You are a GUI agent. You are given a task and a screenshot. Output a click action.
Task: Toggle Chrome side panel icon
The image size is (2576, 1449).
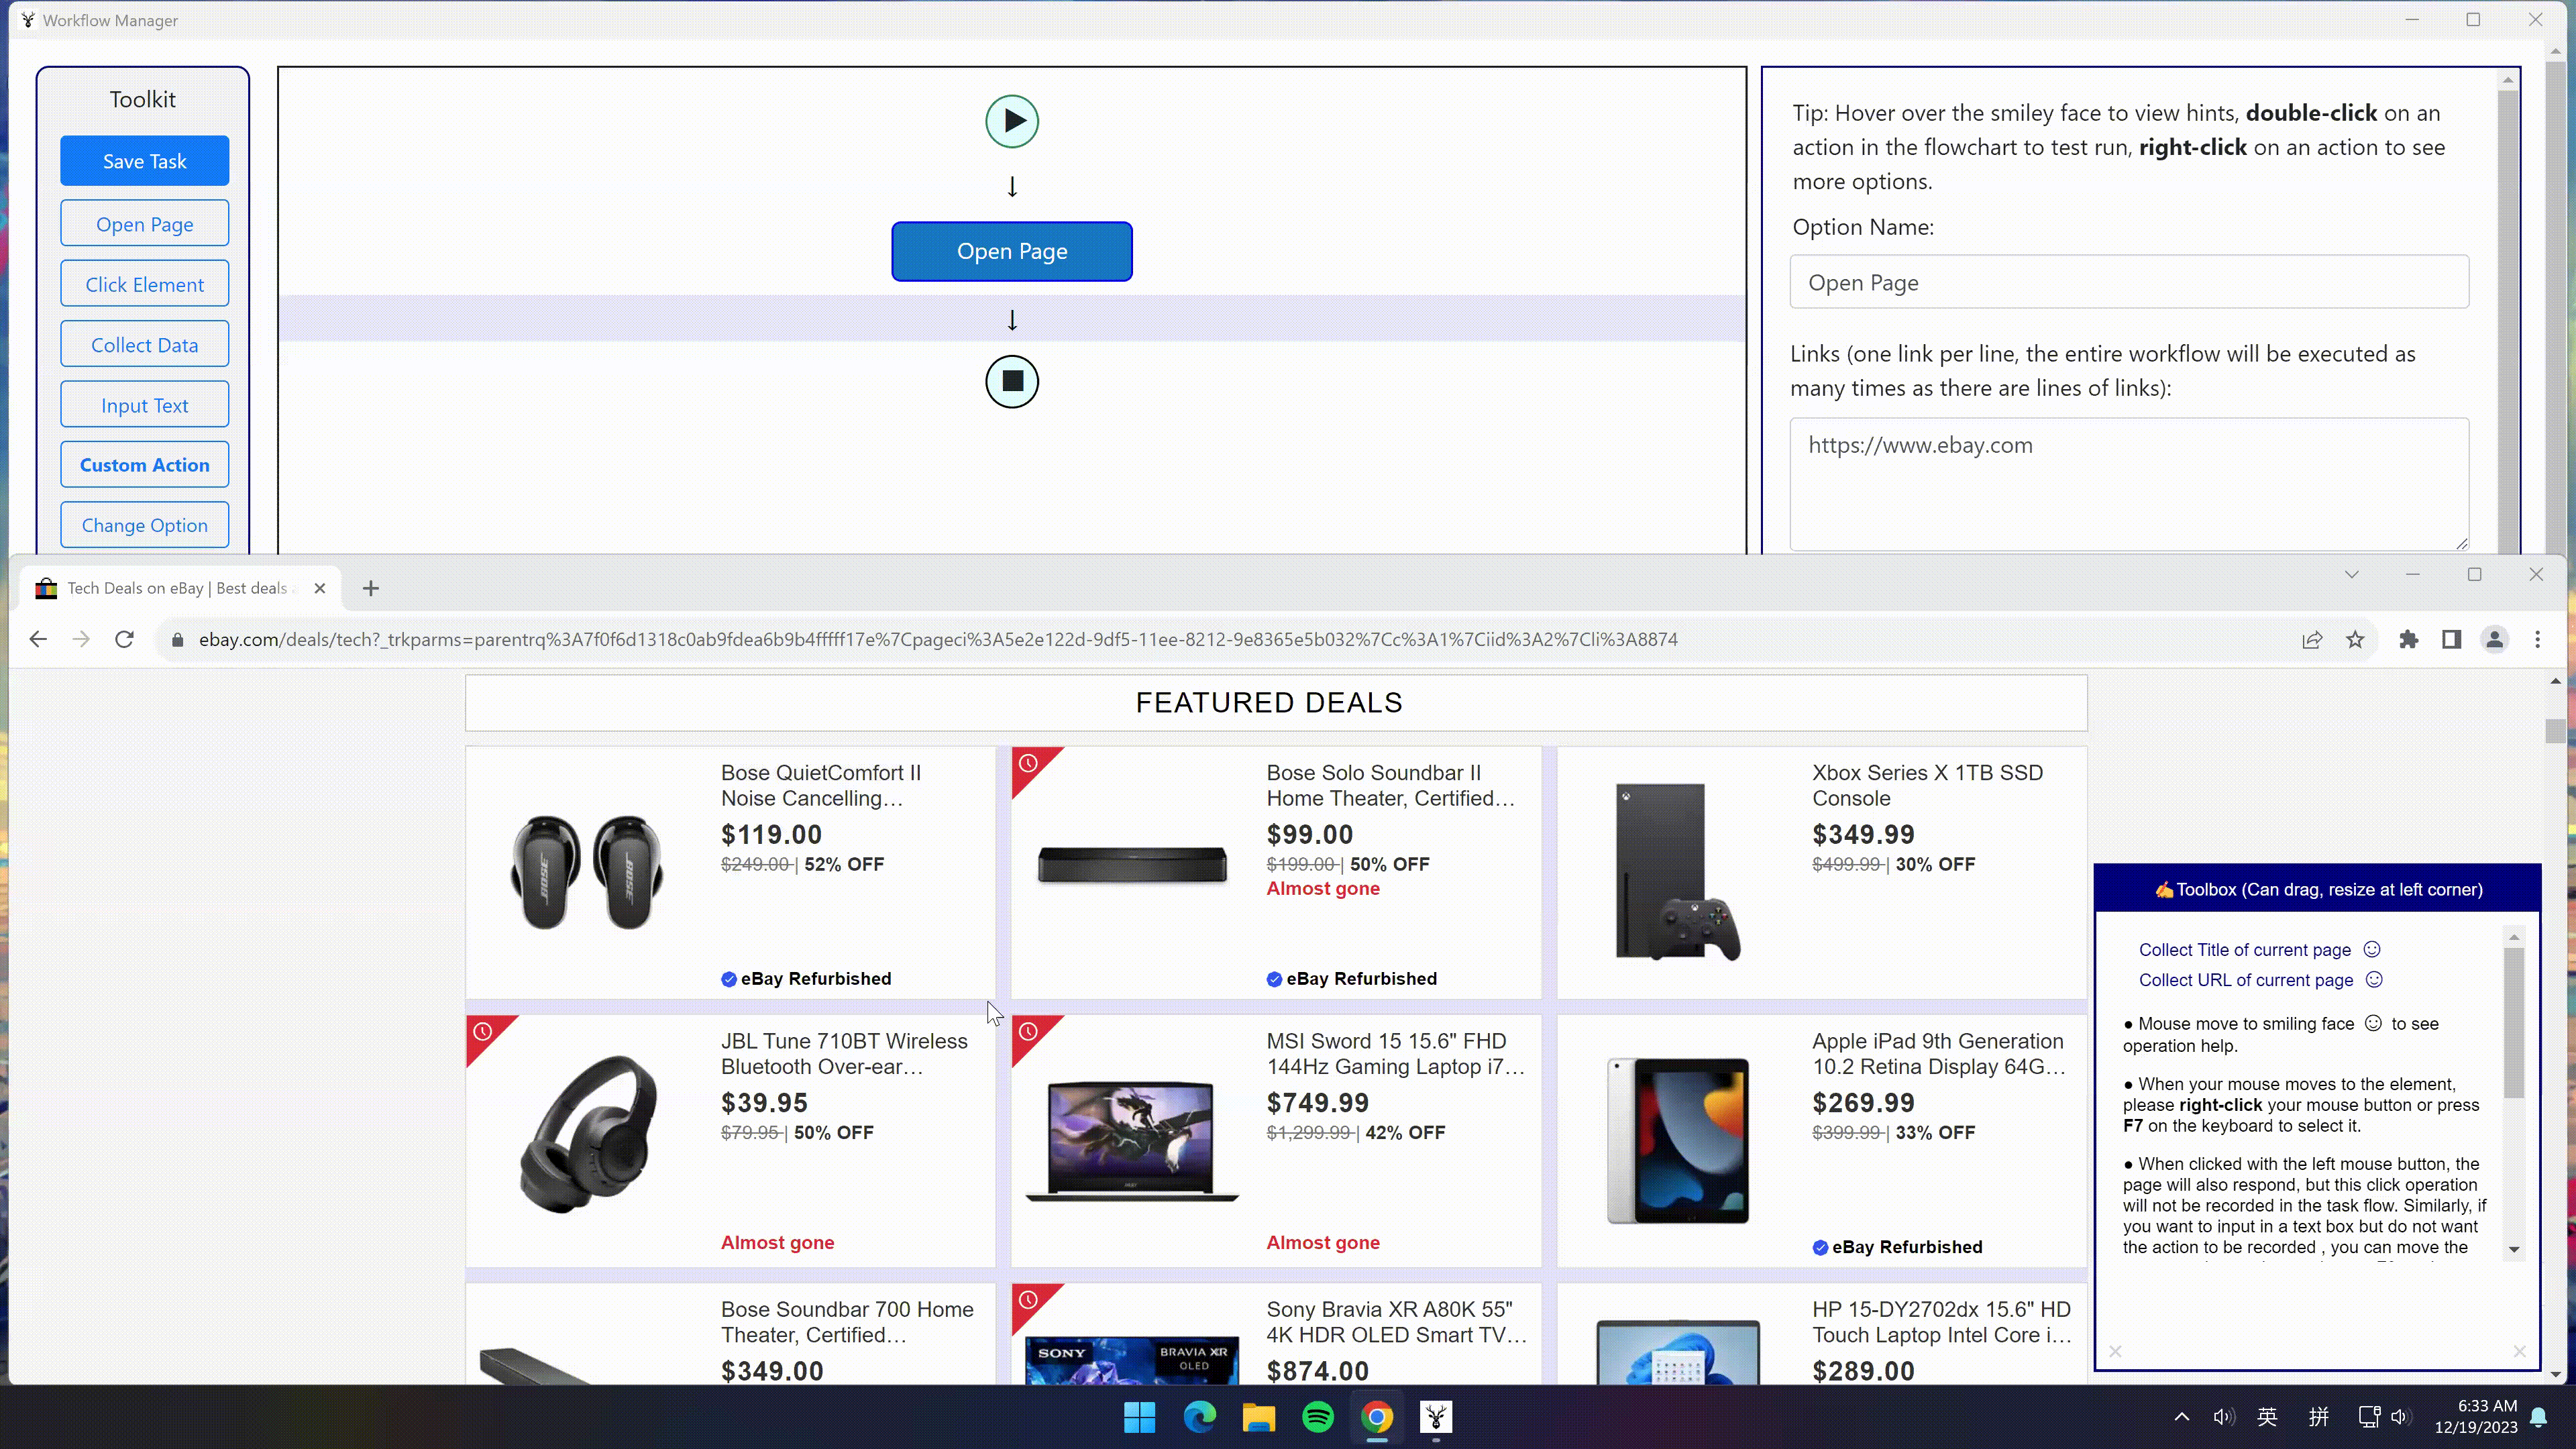tap(2451, 639)
